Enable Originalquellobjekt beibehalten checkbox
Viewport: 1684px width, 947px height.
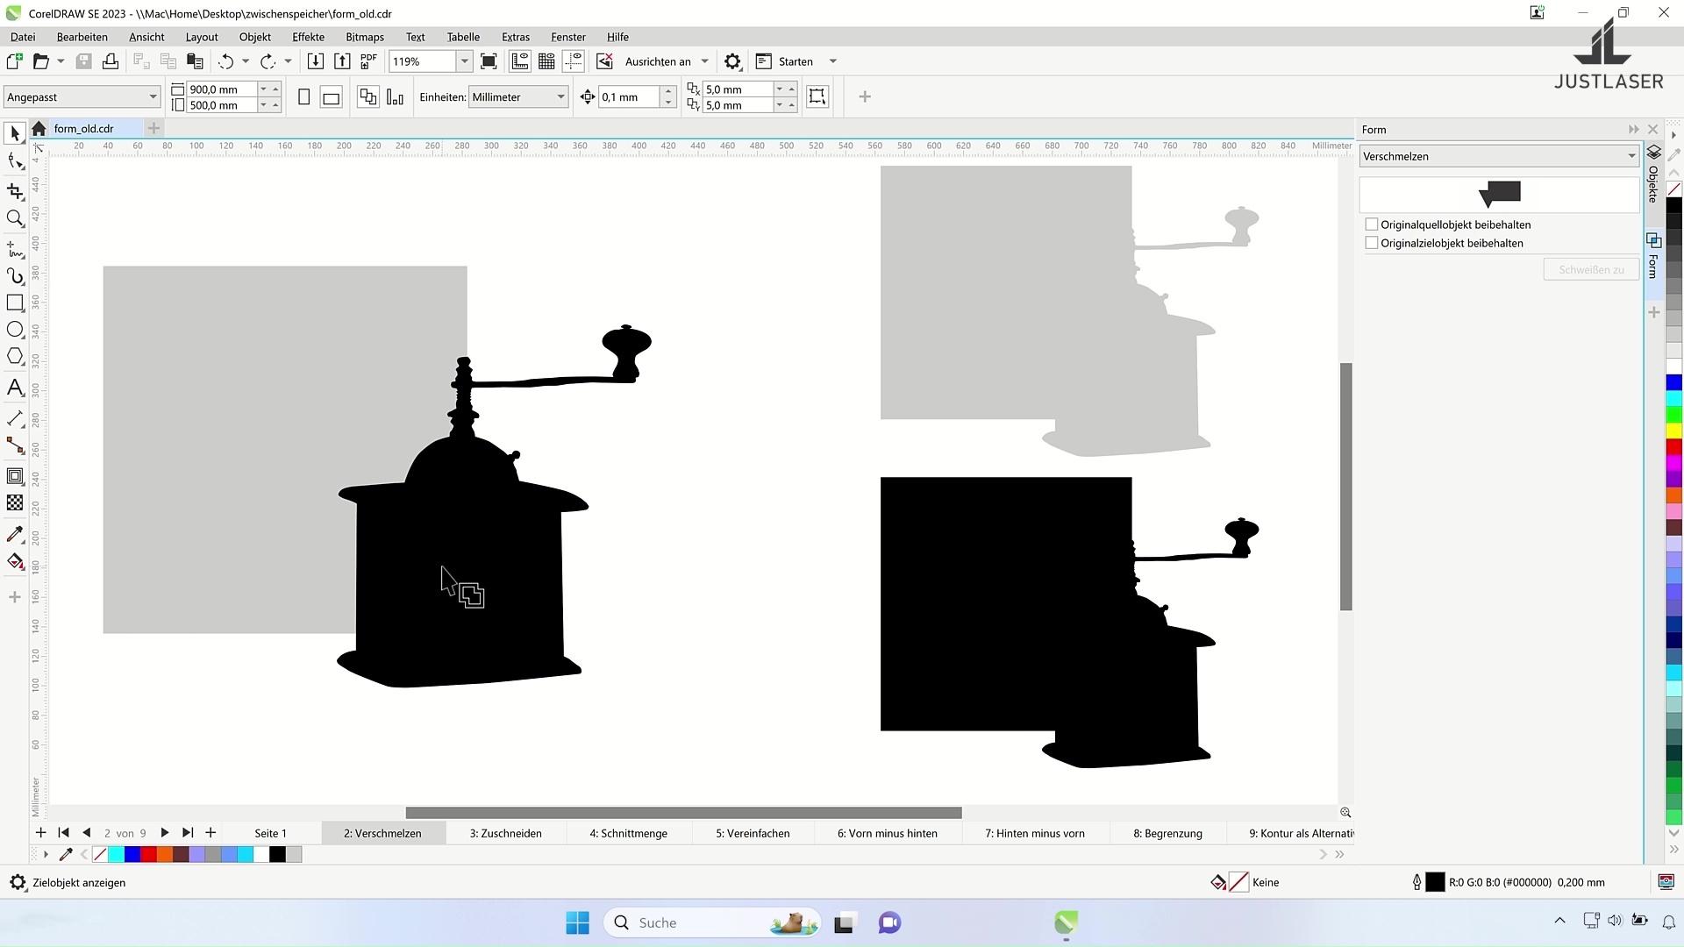pos(1372,224)
